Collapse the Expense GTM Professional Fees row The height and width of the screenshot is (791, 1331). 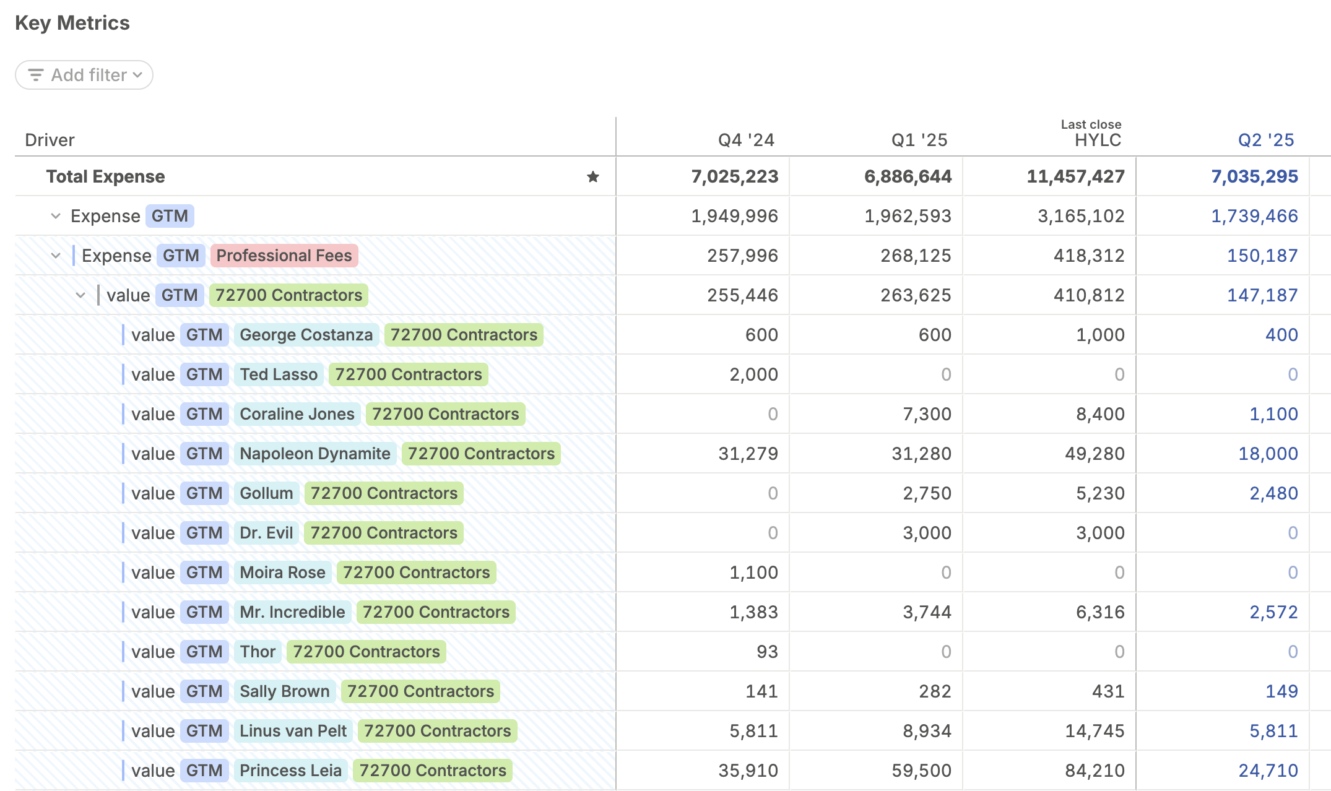click(x=56, y=256)
